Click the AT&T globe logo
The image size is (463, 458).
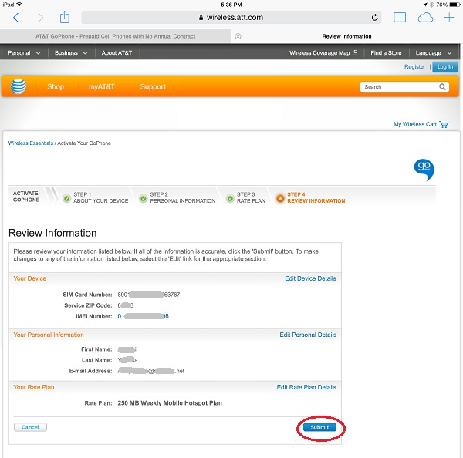coord(19,86)
